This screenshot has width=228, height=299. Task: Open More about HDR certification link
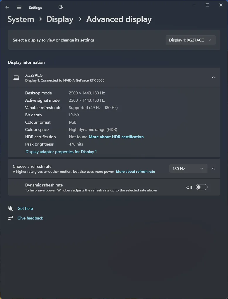(x=116, y=137)
